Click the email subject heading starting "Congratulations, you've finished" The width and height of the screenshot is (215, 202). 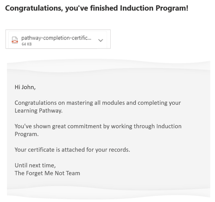97,8
